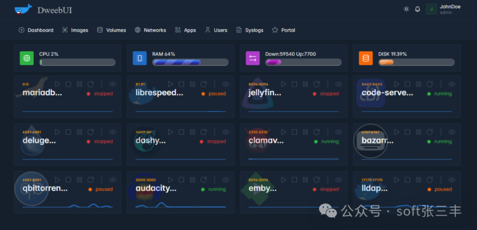This screenshot has width=477, height=230.
Task: Stop the mariadb container with square icon
Action: (x=68, y=84)
